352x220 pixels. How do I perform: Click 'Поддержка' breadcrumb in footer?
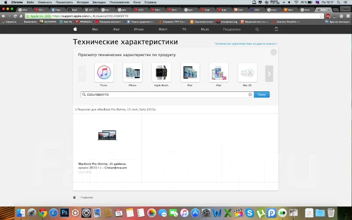[87, 197]
